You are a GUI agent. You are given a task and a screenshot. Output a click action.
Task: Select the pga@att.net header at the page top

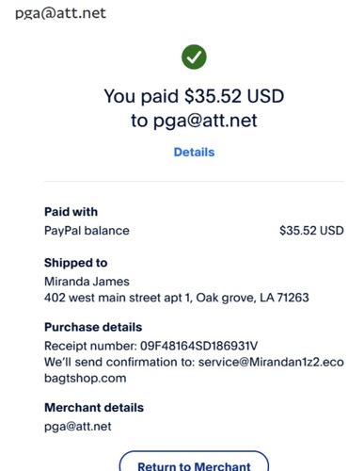coord(61,14)
